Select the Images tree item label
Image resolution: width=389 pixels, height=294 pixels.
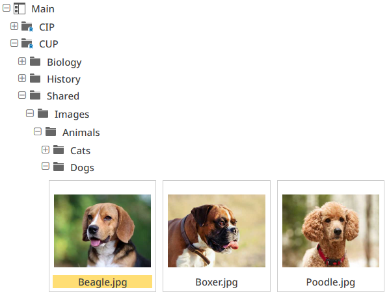pos(72,114)
